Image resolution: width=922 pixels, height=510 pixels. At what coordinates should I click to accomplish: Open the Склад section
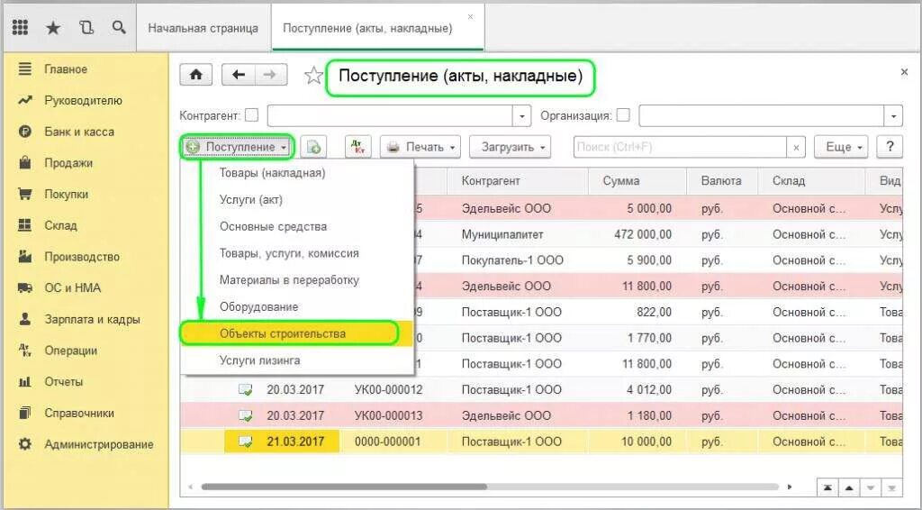point(60,225)
